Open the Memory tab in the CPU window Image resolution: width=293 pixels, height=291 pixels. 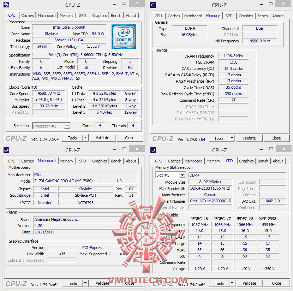[66, 16]
